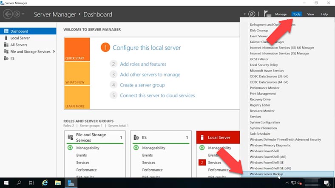Viewport: 335px width, 188px height.
Task: Click Events in File and Storage tile
Action: [81, 155]
